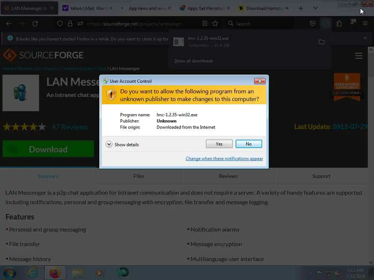Dismiss the Firefox cleanup notification bar
Image resolution: width=374 pixels, height=280 pixels.
click(365, 38)
